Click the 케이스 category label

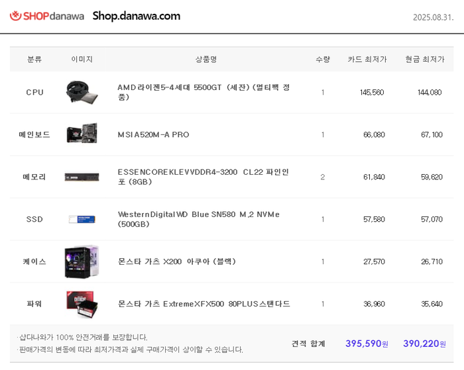(34, 261)
